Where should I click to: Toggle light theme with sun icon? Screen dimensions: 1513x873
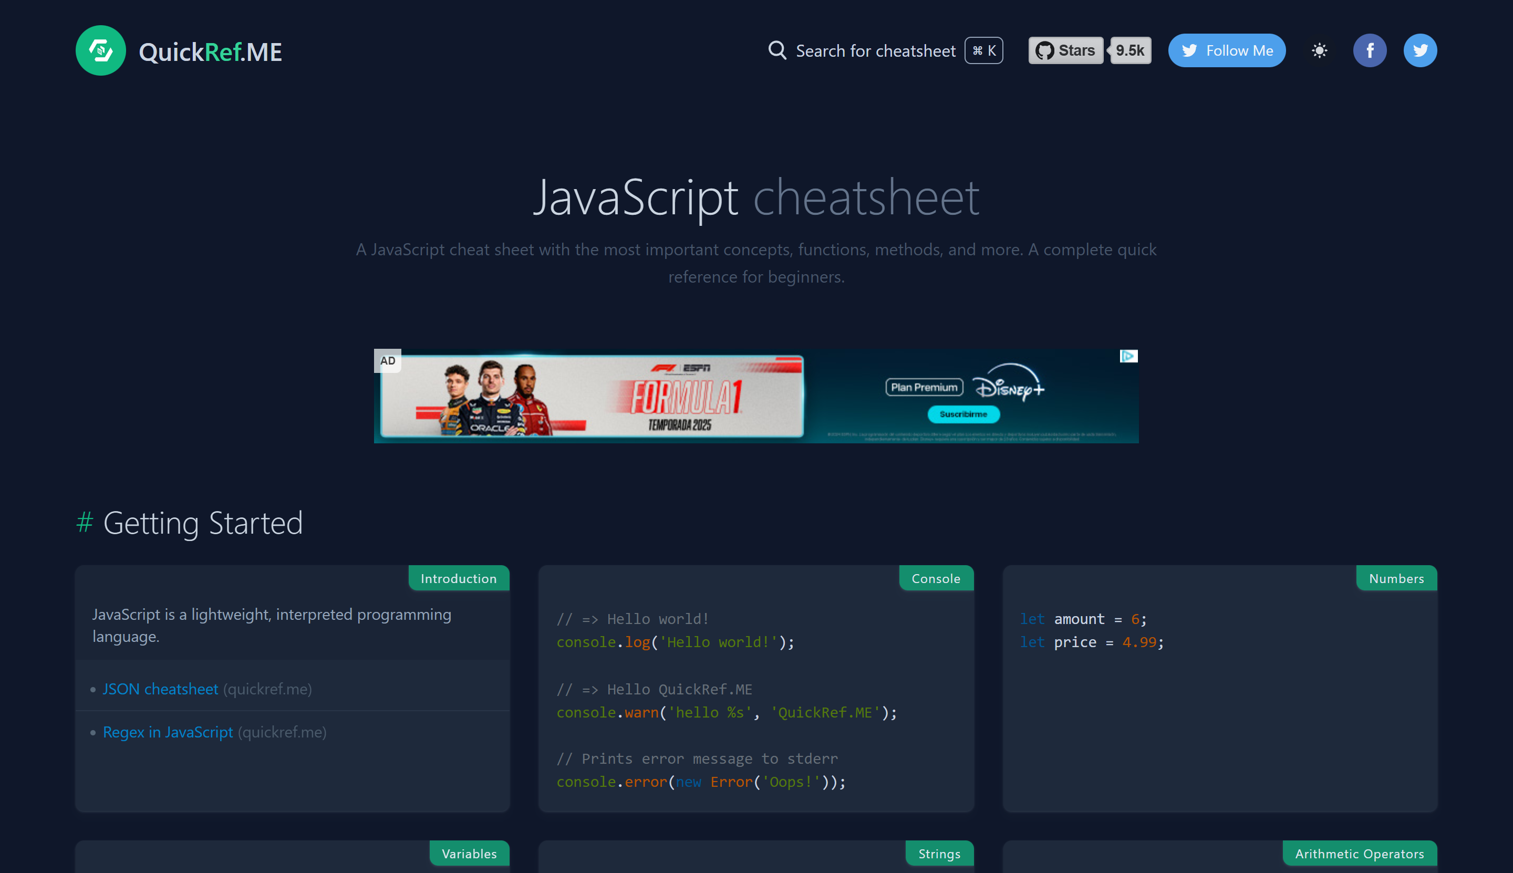1319,50
